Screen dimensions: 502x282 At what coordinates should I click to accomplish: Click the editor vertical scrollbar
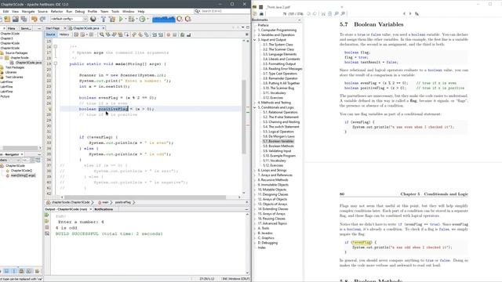click(244, 117)
